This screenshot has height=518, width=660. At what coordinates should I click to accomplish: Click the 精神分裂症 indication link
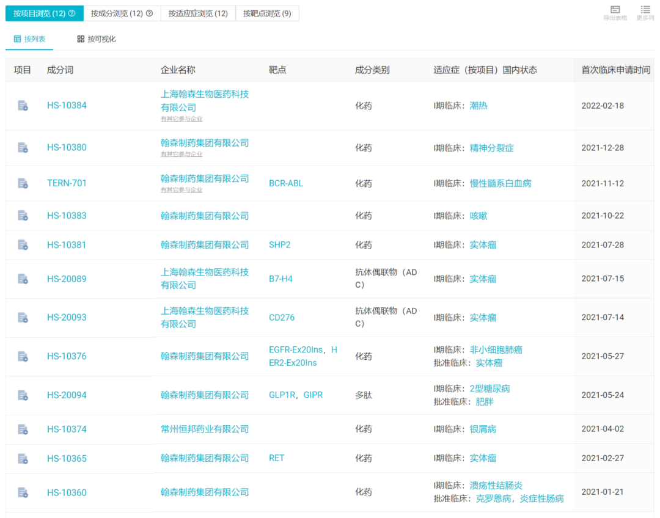click(491, 148)
